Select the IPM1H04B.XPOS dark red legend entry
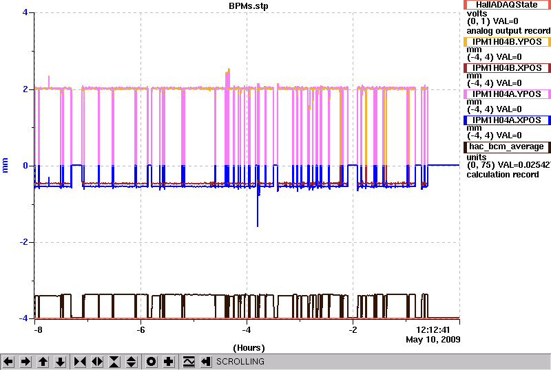 pos(507,68)
